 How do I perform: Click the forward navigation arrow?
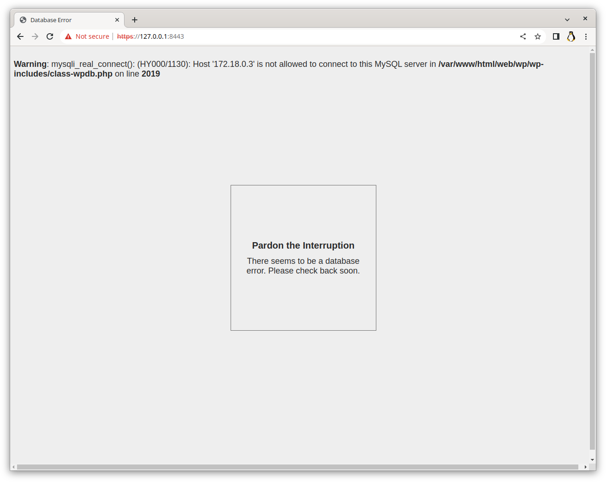point(35,36)
